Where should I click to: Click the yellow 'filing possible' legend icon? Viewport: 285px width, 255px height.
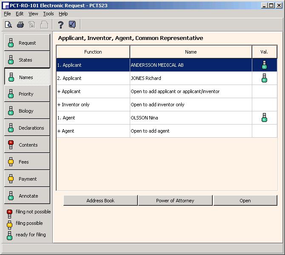click(9, 225)
